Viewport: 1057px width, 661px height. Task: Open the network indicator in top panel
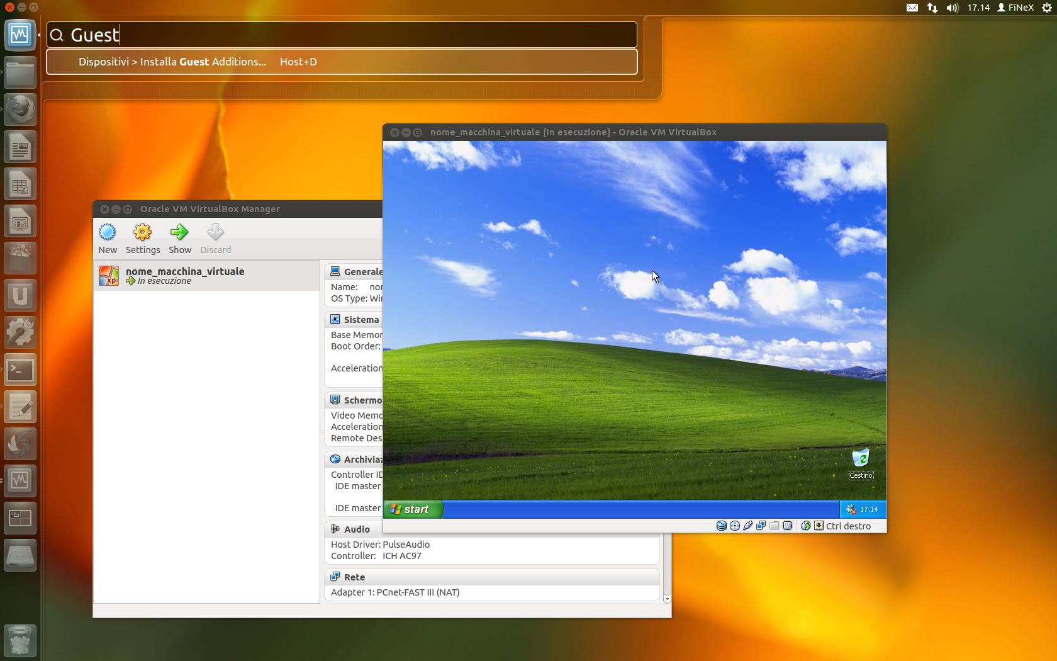click(932, 8)
